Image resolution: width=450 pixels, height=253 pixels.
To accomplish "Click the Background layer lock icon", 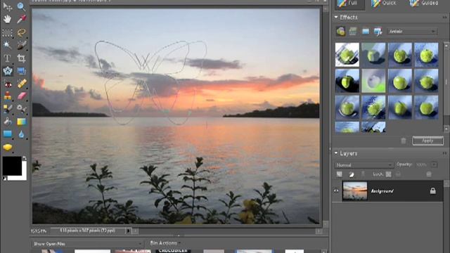I will tap(433, 190).
